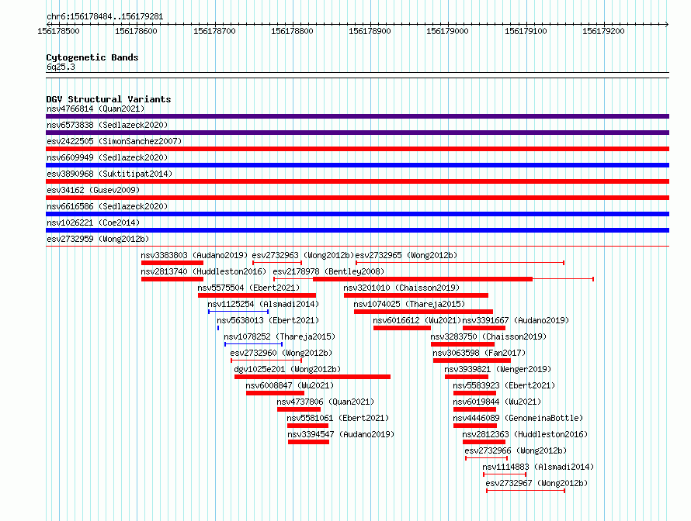
Task: Click nsv5583923 (Ebert2021) label
Action: 504,385
